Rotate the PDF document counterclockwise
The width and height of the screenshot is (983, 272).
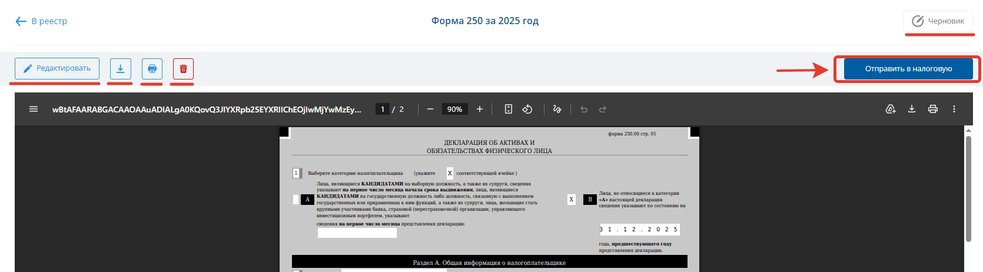527,109
